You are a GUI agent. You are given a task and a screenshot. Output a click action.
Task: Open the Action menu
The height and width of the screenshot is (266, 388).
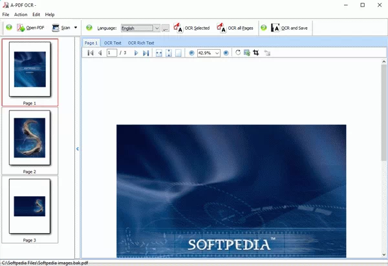click(21, 15)
